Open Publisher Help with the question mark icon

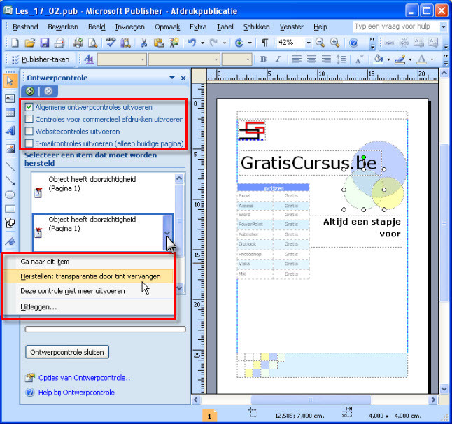point(354,43)
